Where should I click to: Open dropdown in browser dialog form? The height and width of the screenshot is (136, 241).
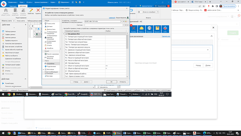208,50
